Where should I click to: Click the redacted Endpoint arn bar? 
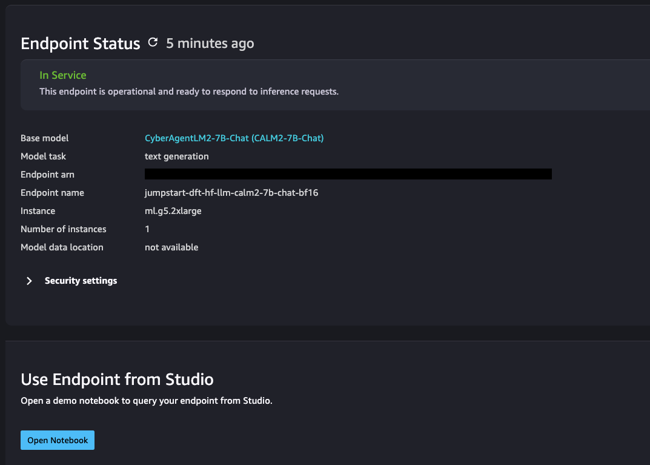pos(348,175)
